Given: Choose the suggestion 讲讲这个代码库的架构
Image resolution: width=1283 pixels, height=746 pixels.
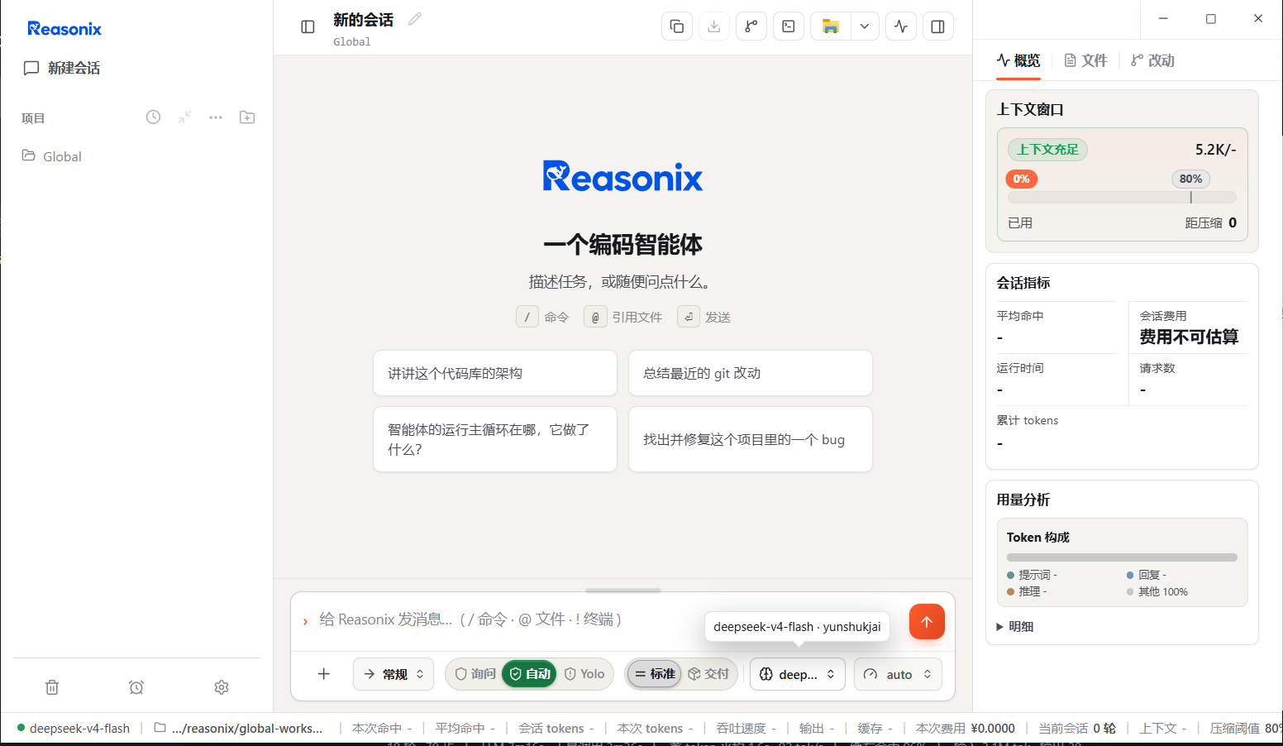Looking at the screenshot, I should coord(495,373).
